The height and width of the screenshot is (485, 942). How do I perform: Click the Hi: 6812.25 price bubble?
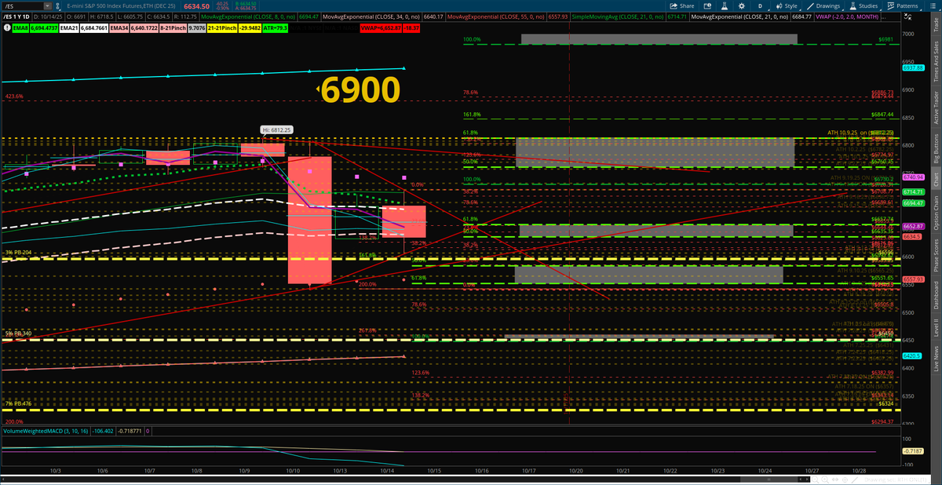[x=277, y=129]
